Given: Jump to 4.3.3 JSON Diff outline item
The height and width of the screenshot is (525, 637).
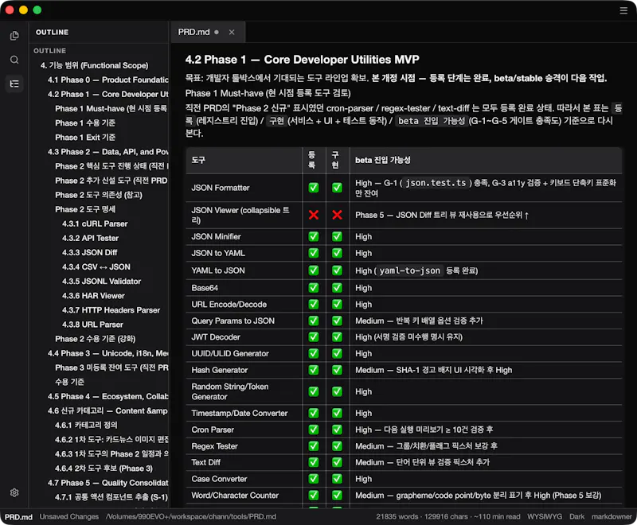Looking at the screenshot, I should click(x=89, y=252).
